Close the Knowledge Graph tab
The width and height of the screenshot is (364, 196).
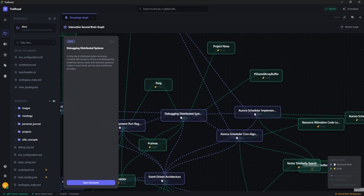pyautogui.click(x=92, y=18)
